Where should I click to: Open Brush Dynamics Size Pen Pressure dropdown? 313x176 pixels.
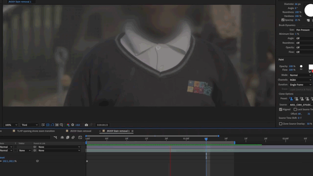coord(304,30)
